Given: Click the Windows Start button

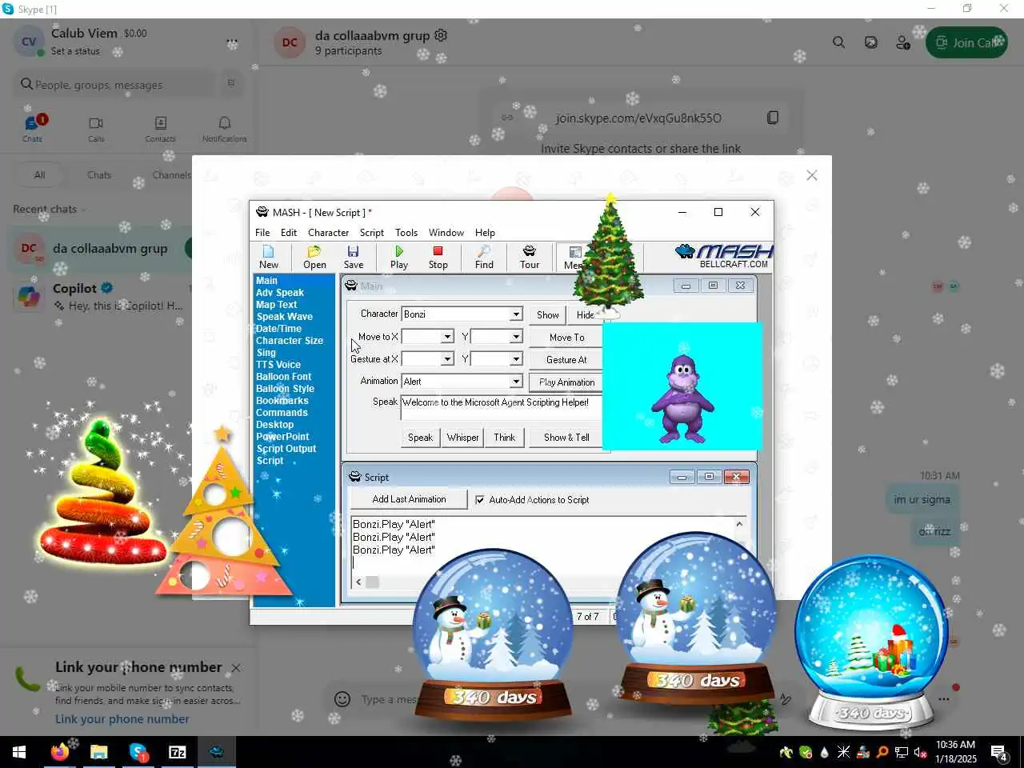Looking at the screenshot, I should click(x=19, y=752).
